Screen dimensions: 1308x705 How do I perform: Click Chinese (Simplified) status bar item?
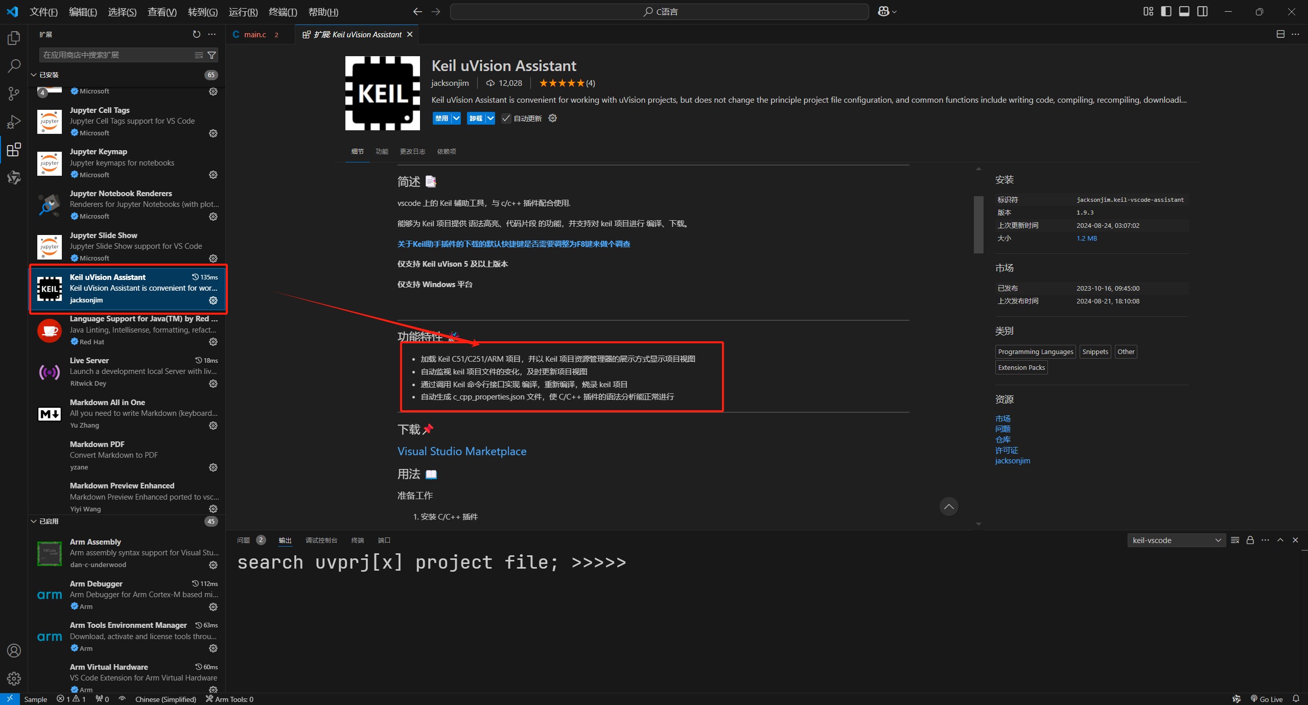[166, 699]
